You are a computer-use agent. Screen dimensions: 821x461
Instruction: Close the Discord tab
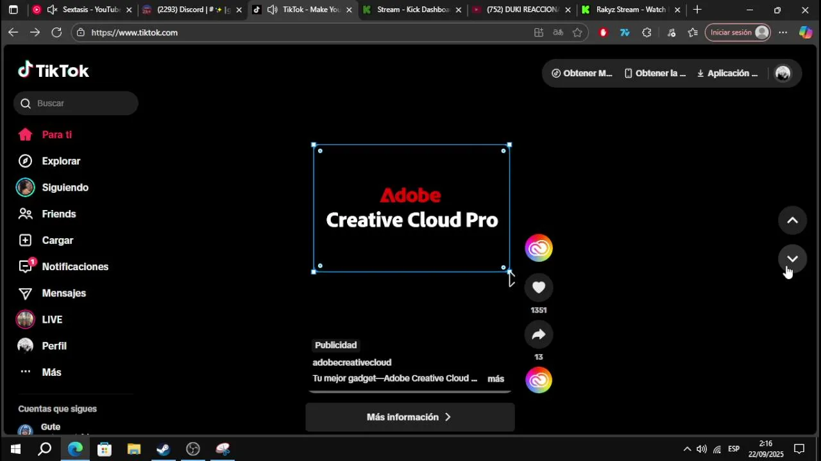pyautogui.click(x=239, y=10)
